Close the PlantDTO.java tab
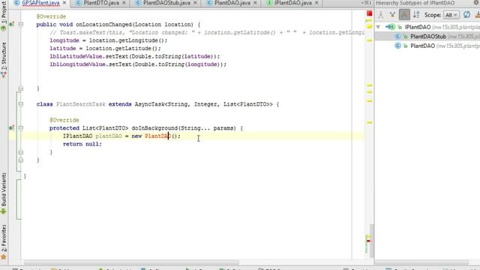 (x=124, y=3)
